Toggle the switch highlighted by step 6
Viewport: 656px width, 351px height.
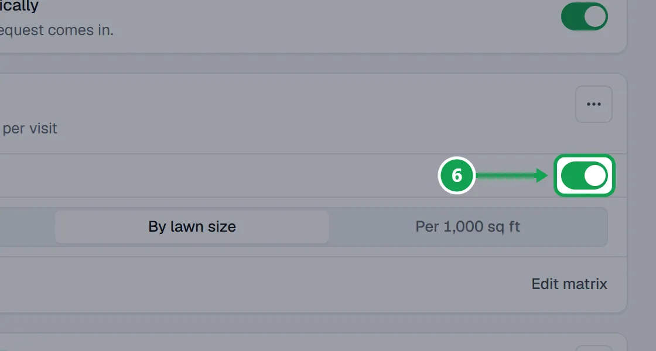584,175
